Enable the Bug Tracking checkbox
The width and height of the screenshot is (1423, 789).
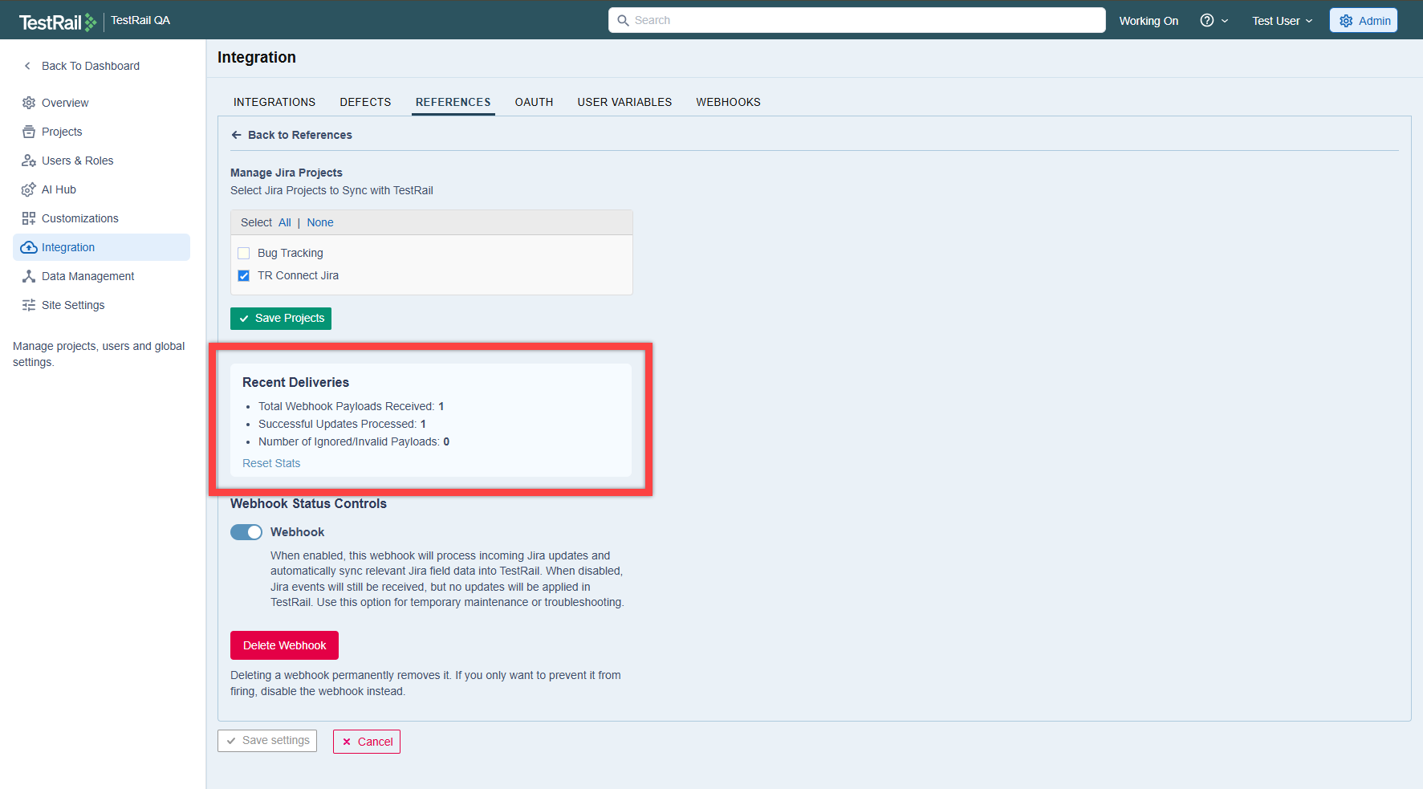click(244, 253)
